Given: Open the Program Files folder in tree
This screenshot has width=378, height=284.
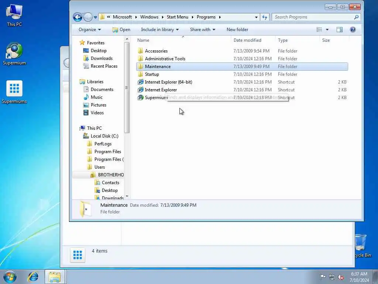Looking at the screenshot, I should pyautogui.click(x=107, y=151).
